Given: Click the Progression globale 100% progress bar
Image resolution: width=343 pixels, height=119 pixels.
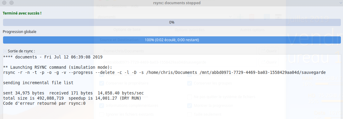Looking at the screenshot, I should pos(172,40).
